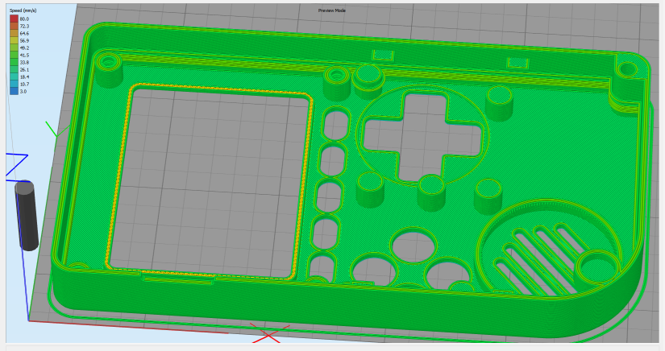Click the teal 18.4 legend swatch
The height and width of the screenshot is (351, 665).
coord(14,76)
